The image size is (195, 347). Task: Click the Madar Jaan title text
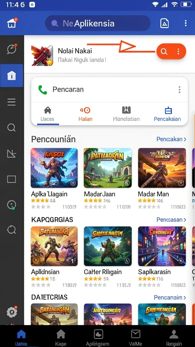pyautogui.click(x=100, y=194)
